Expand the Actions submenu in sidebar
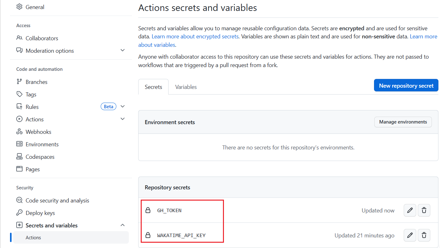Screen dimensions: 440x248 tap(123, 119)
